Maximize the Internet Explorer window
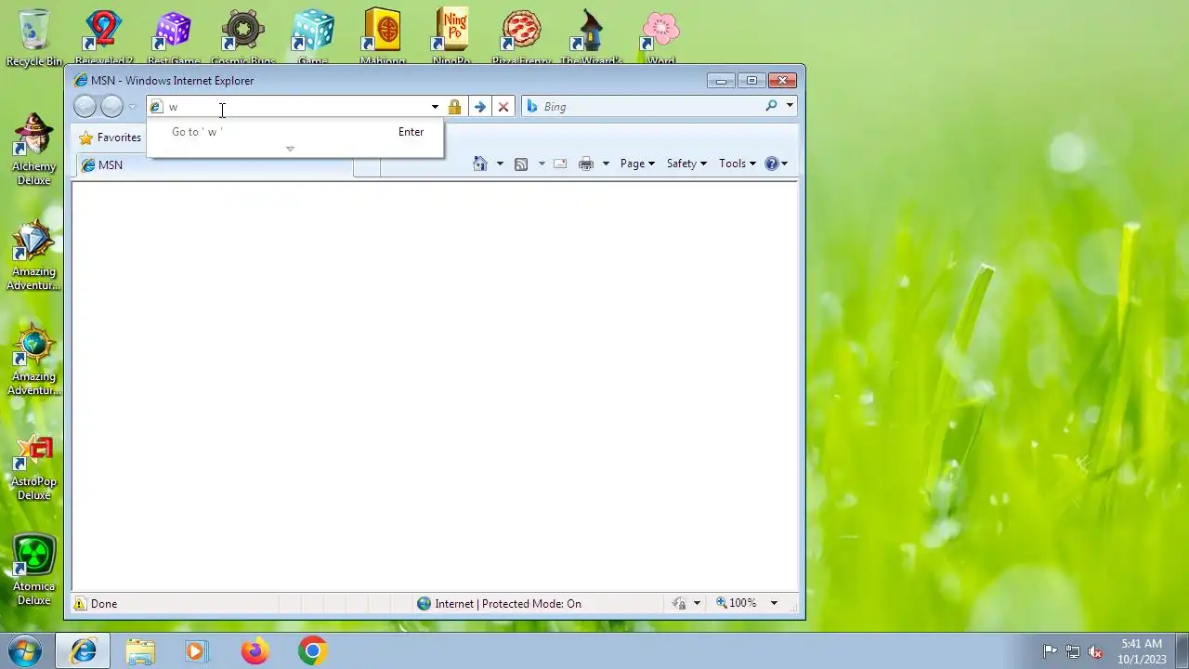 point(751,81)
